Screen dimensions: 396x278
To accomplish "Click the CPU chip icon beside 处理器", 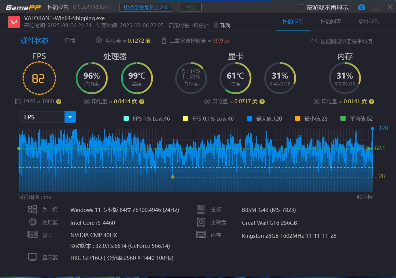I will 33,222.
